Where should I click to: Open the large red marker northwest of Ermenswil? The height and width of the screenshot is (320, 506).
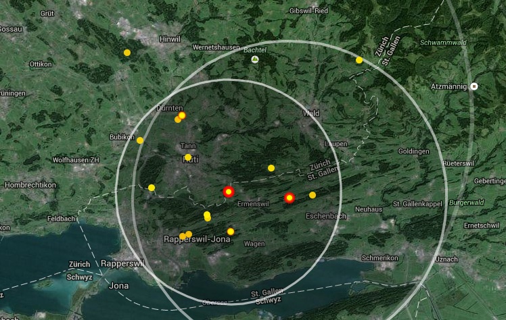pos(229,192)
